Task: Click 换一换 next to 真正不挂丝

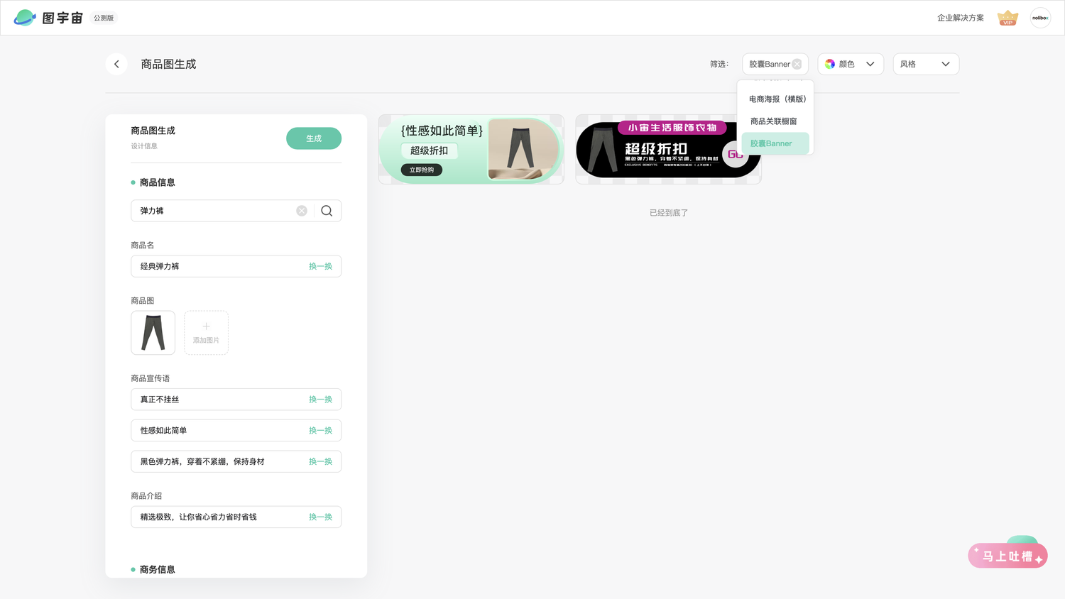Action: [320, 400]
